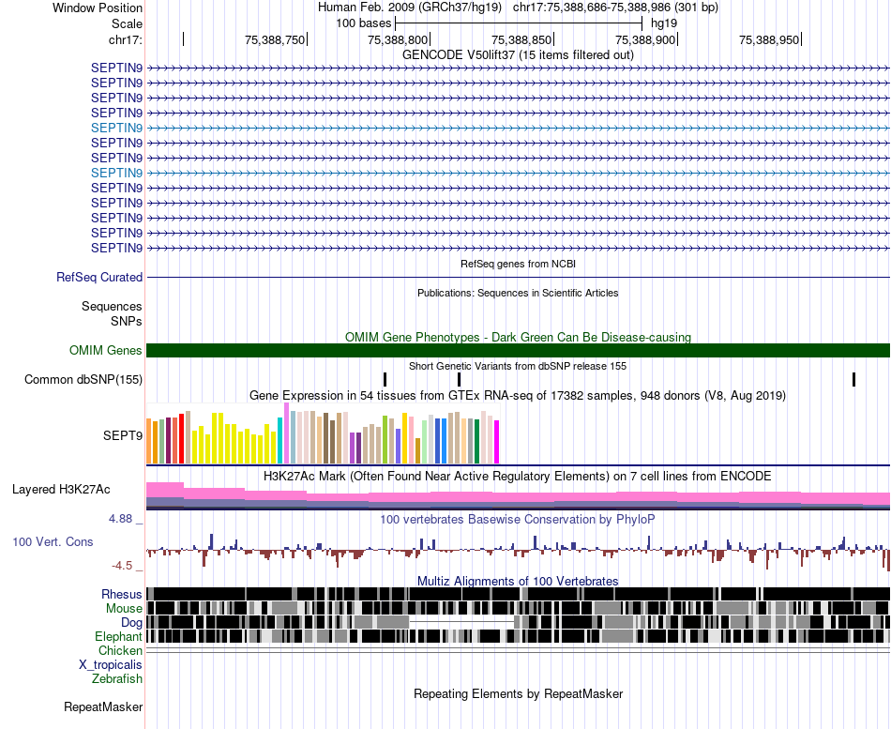Click the 75,388,800 coordinate label
Image resolution: width=891 pixels, height=729 pixels.
[x=398, y=39]
